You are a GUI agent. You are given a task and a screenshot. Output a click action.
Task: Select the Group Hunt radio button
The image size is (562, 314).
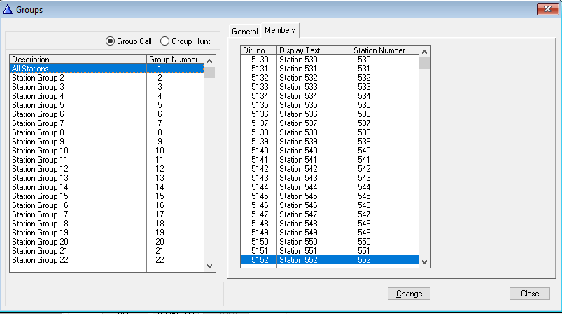pos(165,41)
